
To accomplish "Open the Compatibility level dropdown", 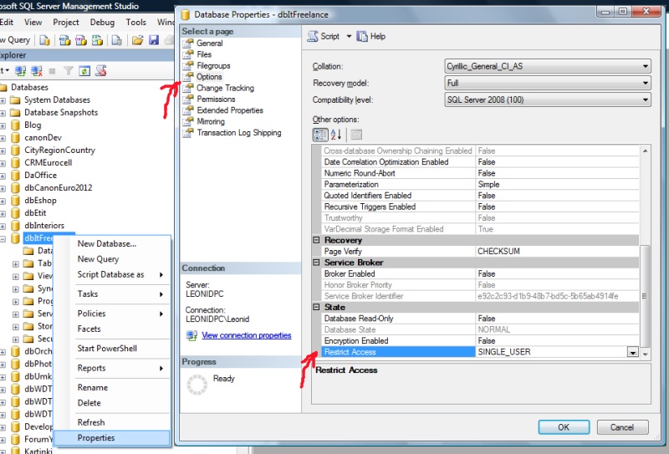I will (548, 99).
